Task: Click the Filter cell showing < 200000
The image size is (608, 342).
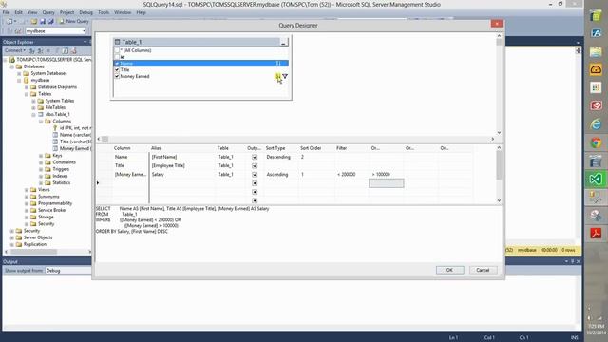Action: (351, 175)
